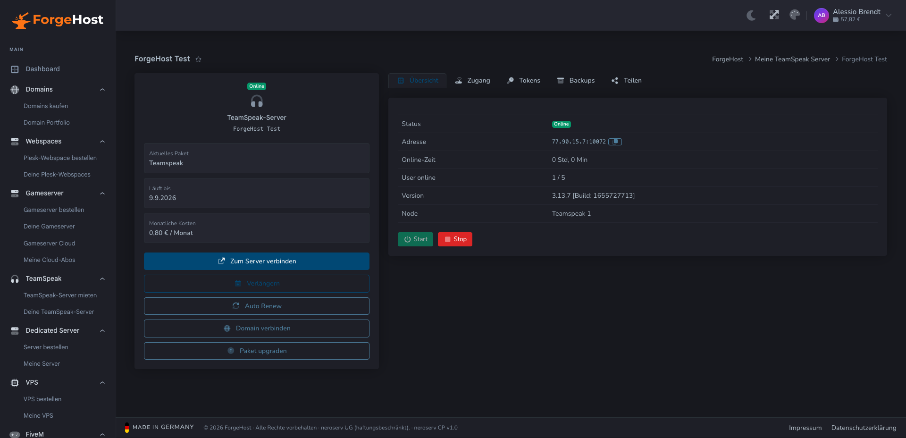The width and height of the screenshot is (906, 438).
Task: Click Zum Server verbinden button
Action: point(257,261)
